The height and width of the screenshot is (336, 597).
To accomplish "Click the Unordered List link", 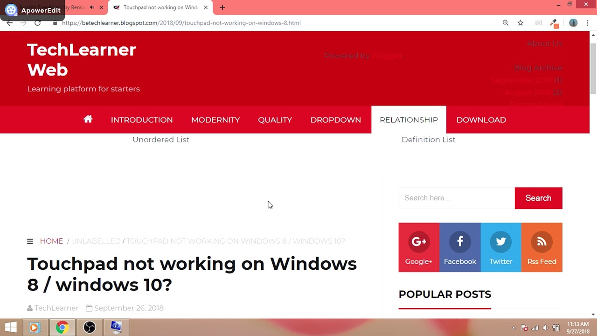I will click(x=161, y=140).
